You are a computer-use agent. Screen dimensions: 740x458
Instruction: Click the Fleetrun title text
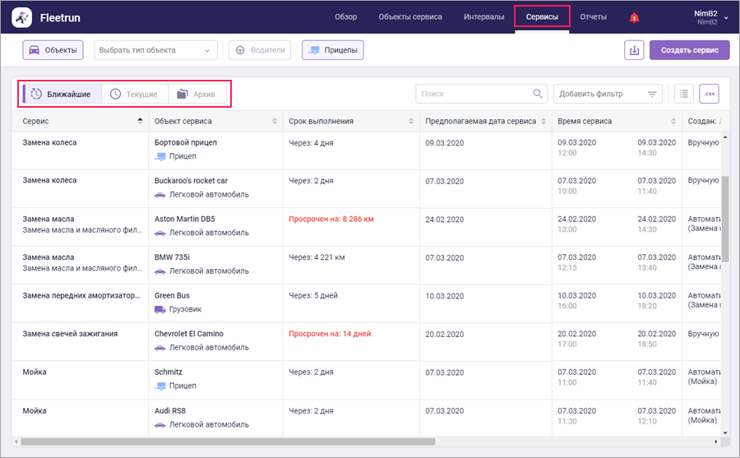[x=60, y=18]
